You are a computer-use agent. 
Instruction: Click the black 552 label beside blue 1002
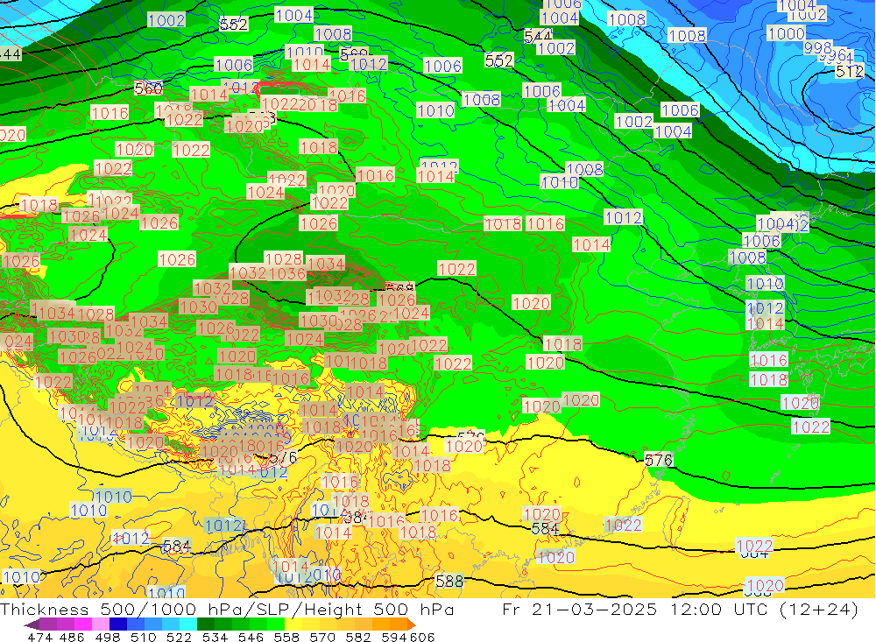[234, 24]
